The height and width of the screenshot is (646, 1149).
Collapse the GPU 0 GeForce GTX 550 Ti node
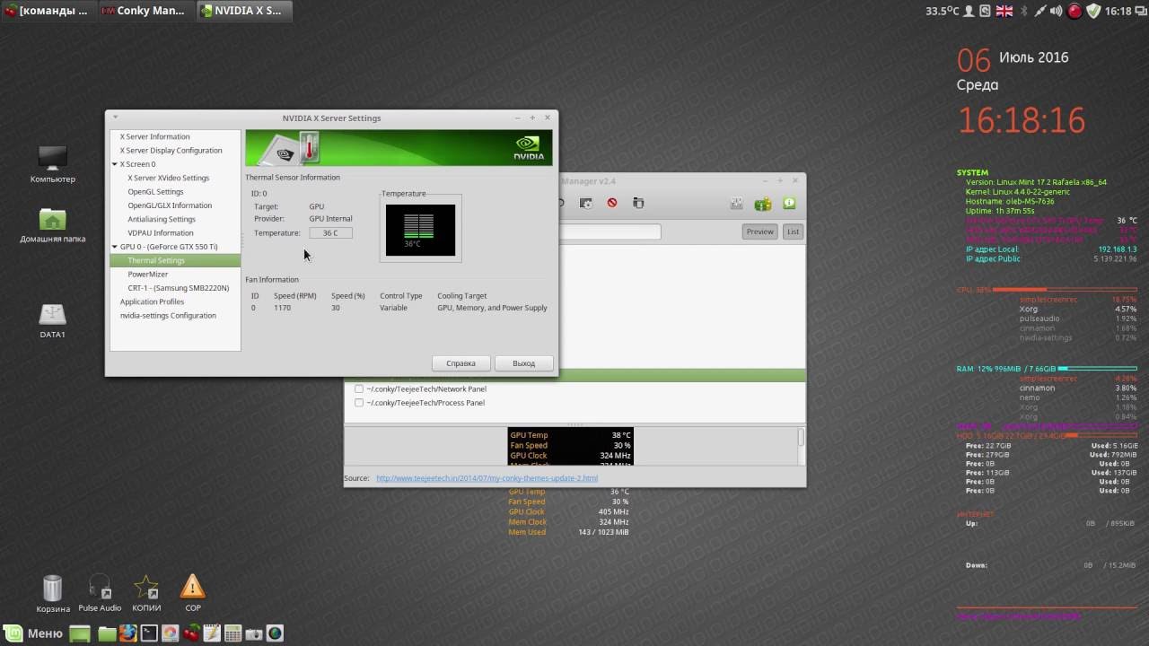tap(115, 247)
